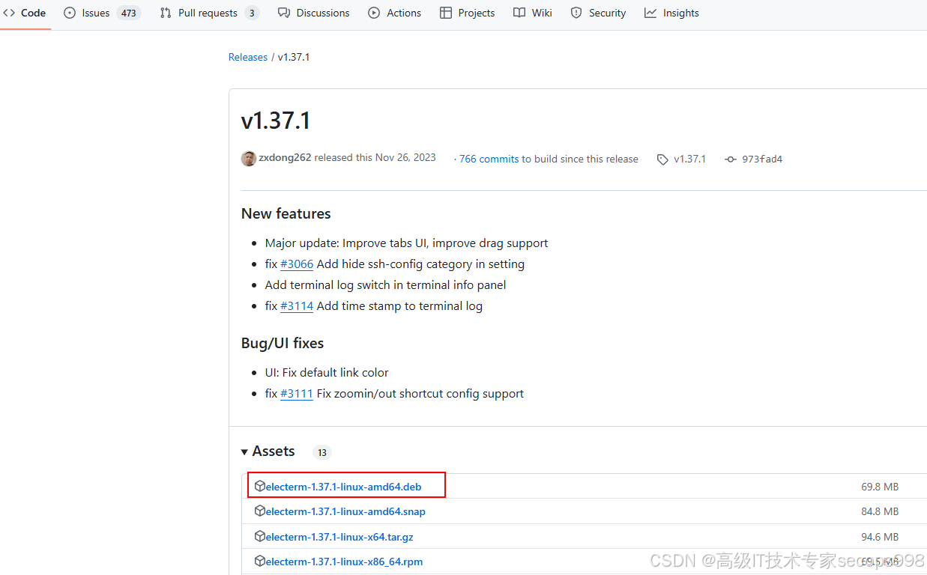Image resolution: width=927 pixels, height=575 pixels.
Task: Click the Pull requests count badge 3
Action: point(252,13)
